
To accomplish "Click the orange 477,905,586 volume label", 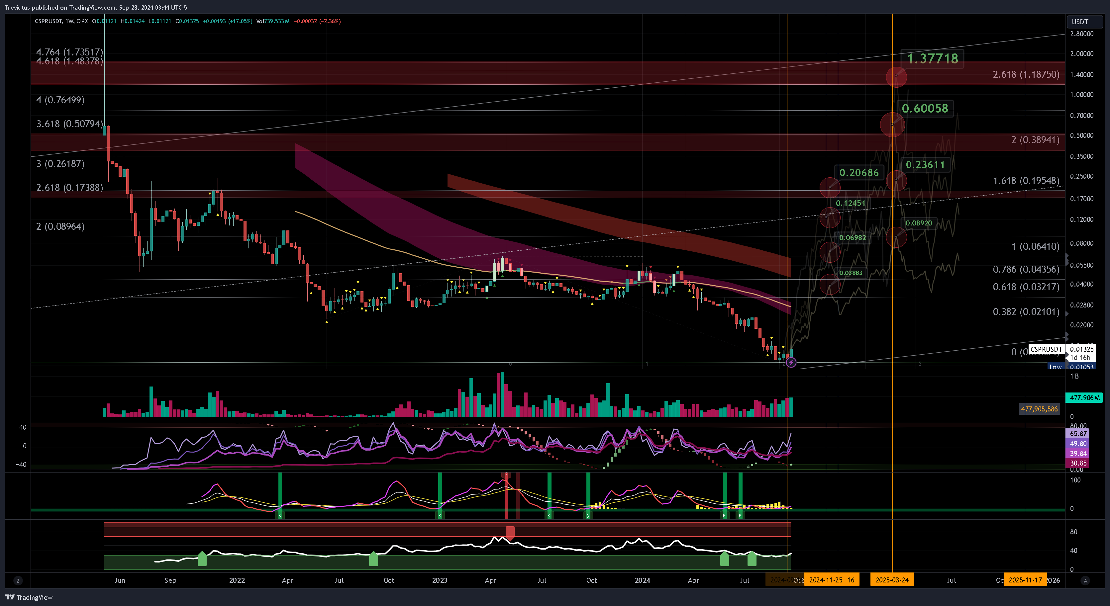I will [1039, 409].
